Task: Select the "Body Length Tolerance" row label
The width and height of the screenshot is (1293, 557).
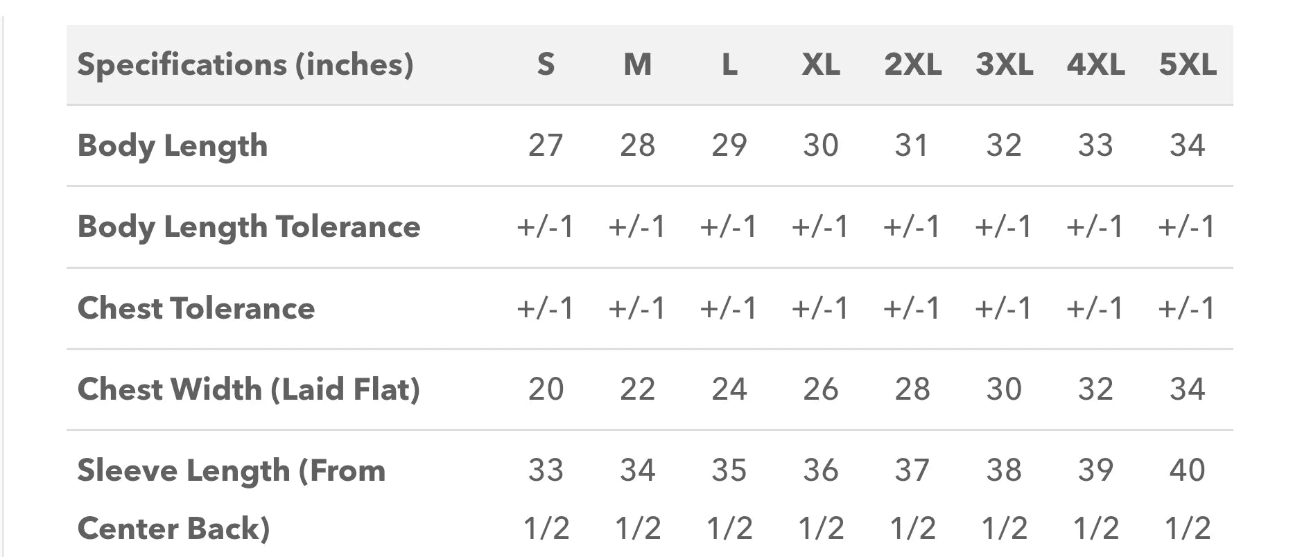Action: pyautogui.click(x=249, y=227)
